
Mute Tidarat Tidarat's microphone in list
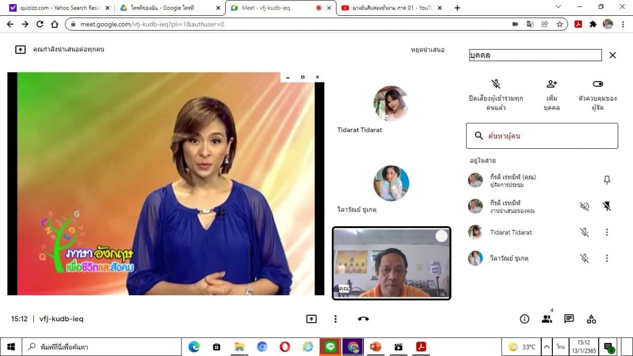point(584,232)
